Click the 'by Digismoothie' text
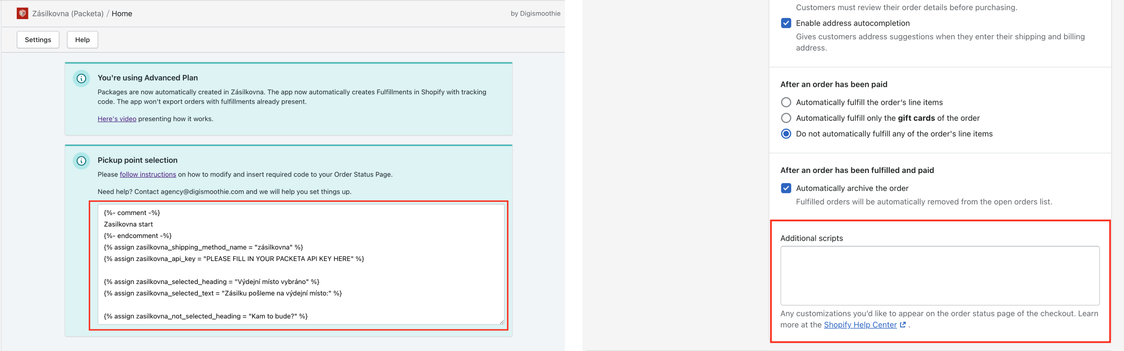 click(x=535, y=14)
